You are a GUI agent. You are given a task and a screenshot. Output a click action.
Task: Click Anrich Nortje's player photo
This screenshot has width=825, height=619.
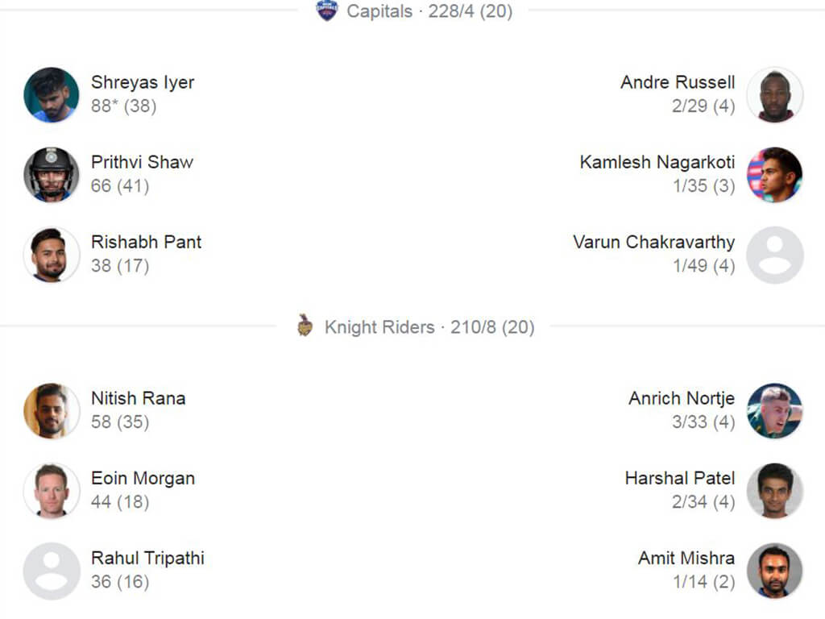tap(774, 410)
